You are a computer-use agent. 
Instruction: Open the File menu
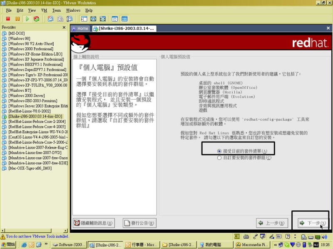point(9,10)
